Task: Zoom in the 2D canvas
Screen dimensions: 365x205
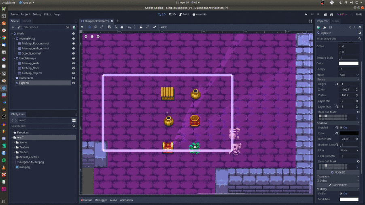Action: 98,36
